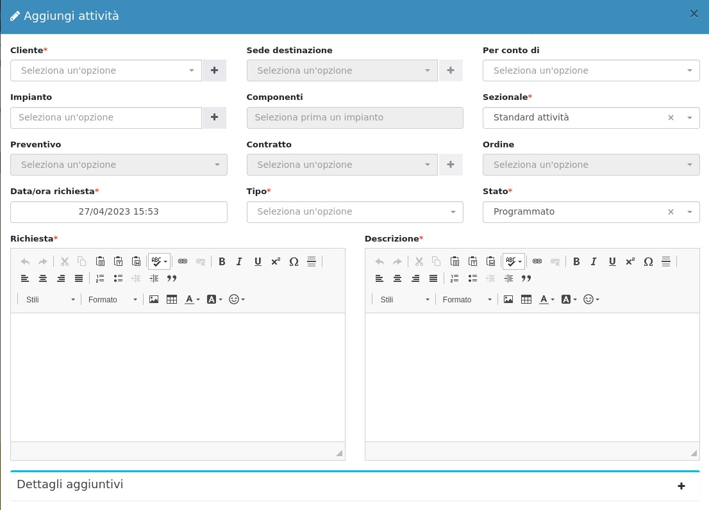Open text color picker in Richiesta editor
This screenshot has height=510, width=709.
point(192,299)
